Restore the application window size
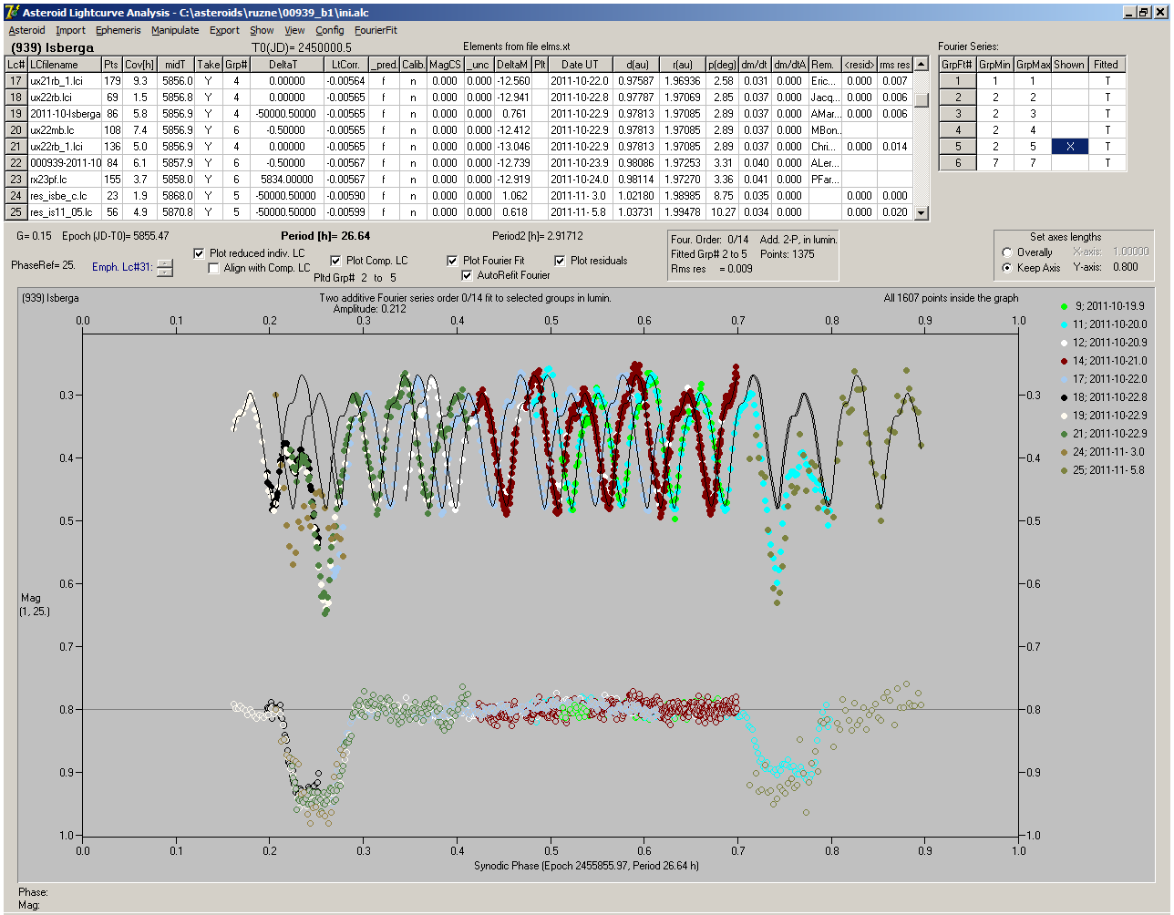This screenshot has height=915, width=1174. [x=1147, y=12]
